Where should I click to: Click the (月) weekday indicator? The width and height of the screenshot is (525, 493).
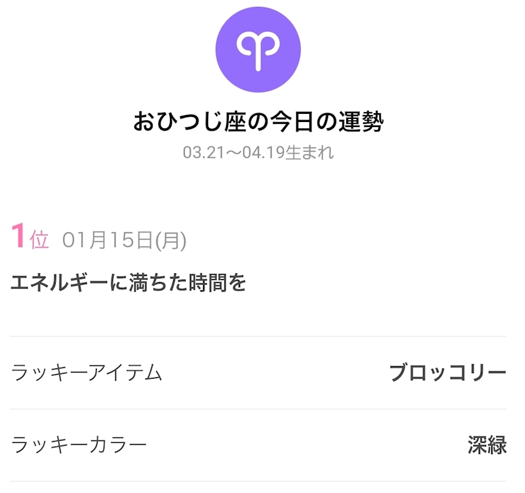(171, 241)
